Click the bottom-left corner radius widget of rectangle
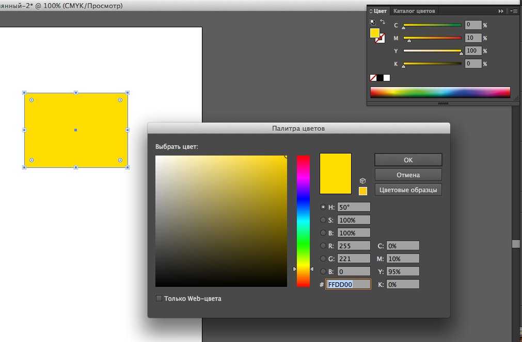The width and height of the screenshot is (522, 342). point(31,160)
